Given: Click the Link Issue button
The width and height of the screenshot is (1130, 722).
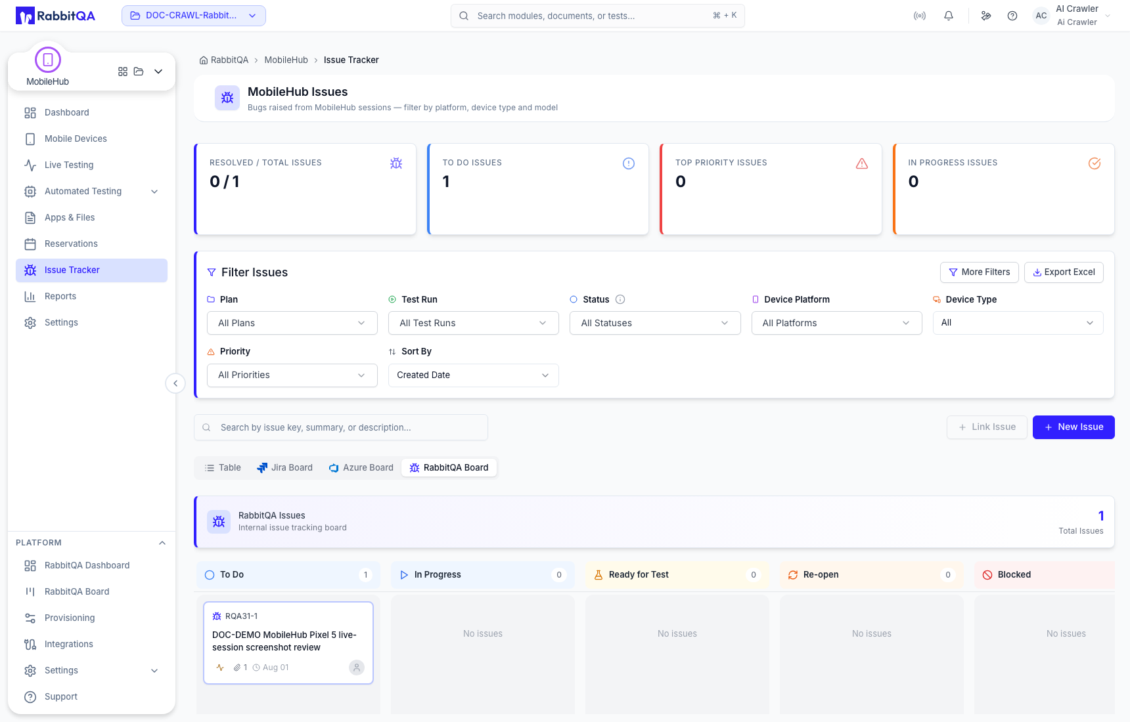Looking at the screenshot, I should pos(987,427).
